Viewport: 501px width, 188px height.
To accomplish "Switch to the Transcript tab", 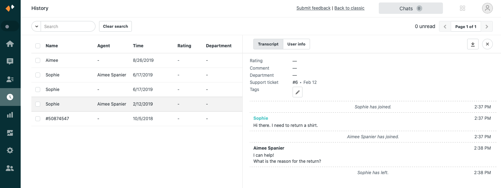I will (268, 44).
